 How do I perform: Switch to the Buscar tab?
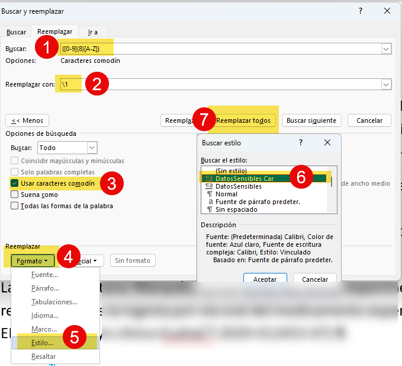16,31
